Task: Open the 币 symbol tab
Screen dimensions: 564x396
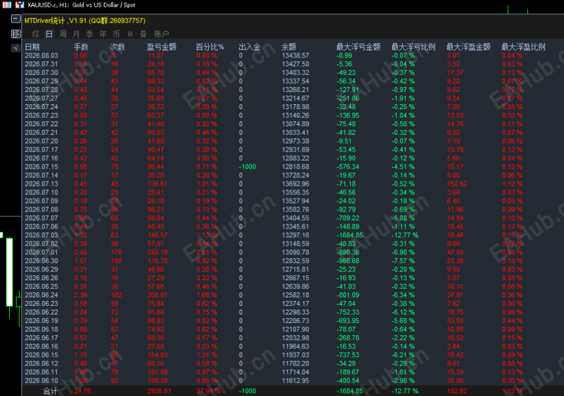Action: point(116,34)
